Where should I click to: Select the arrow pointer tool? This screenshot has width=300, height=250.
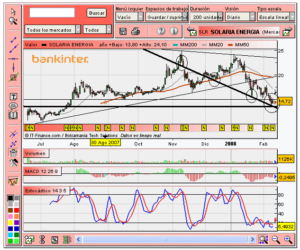click(x=13, y=11)
